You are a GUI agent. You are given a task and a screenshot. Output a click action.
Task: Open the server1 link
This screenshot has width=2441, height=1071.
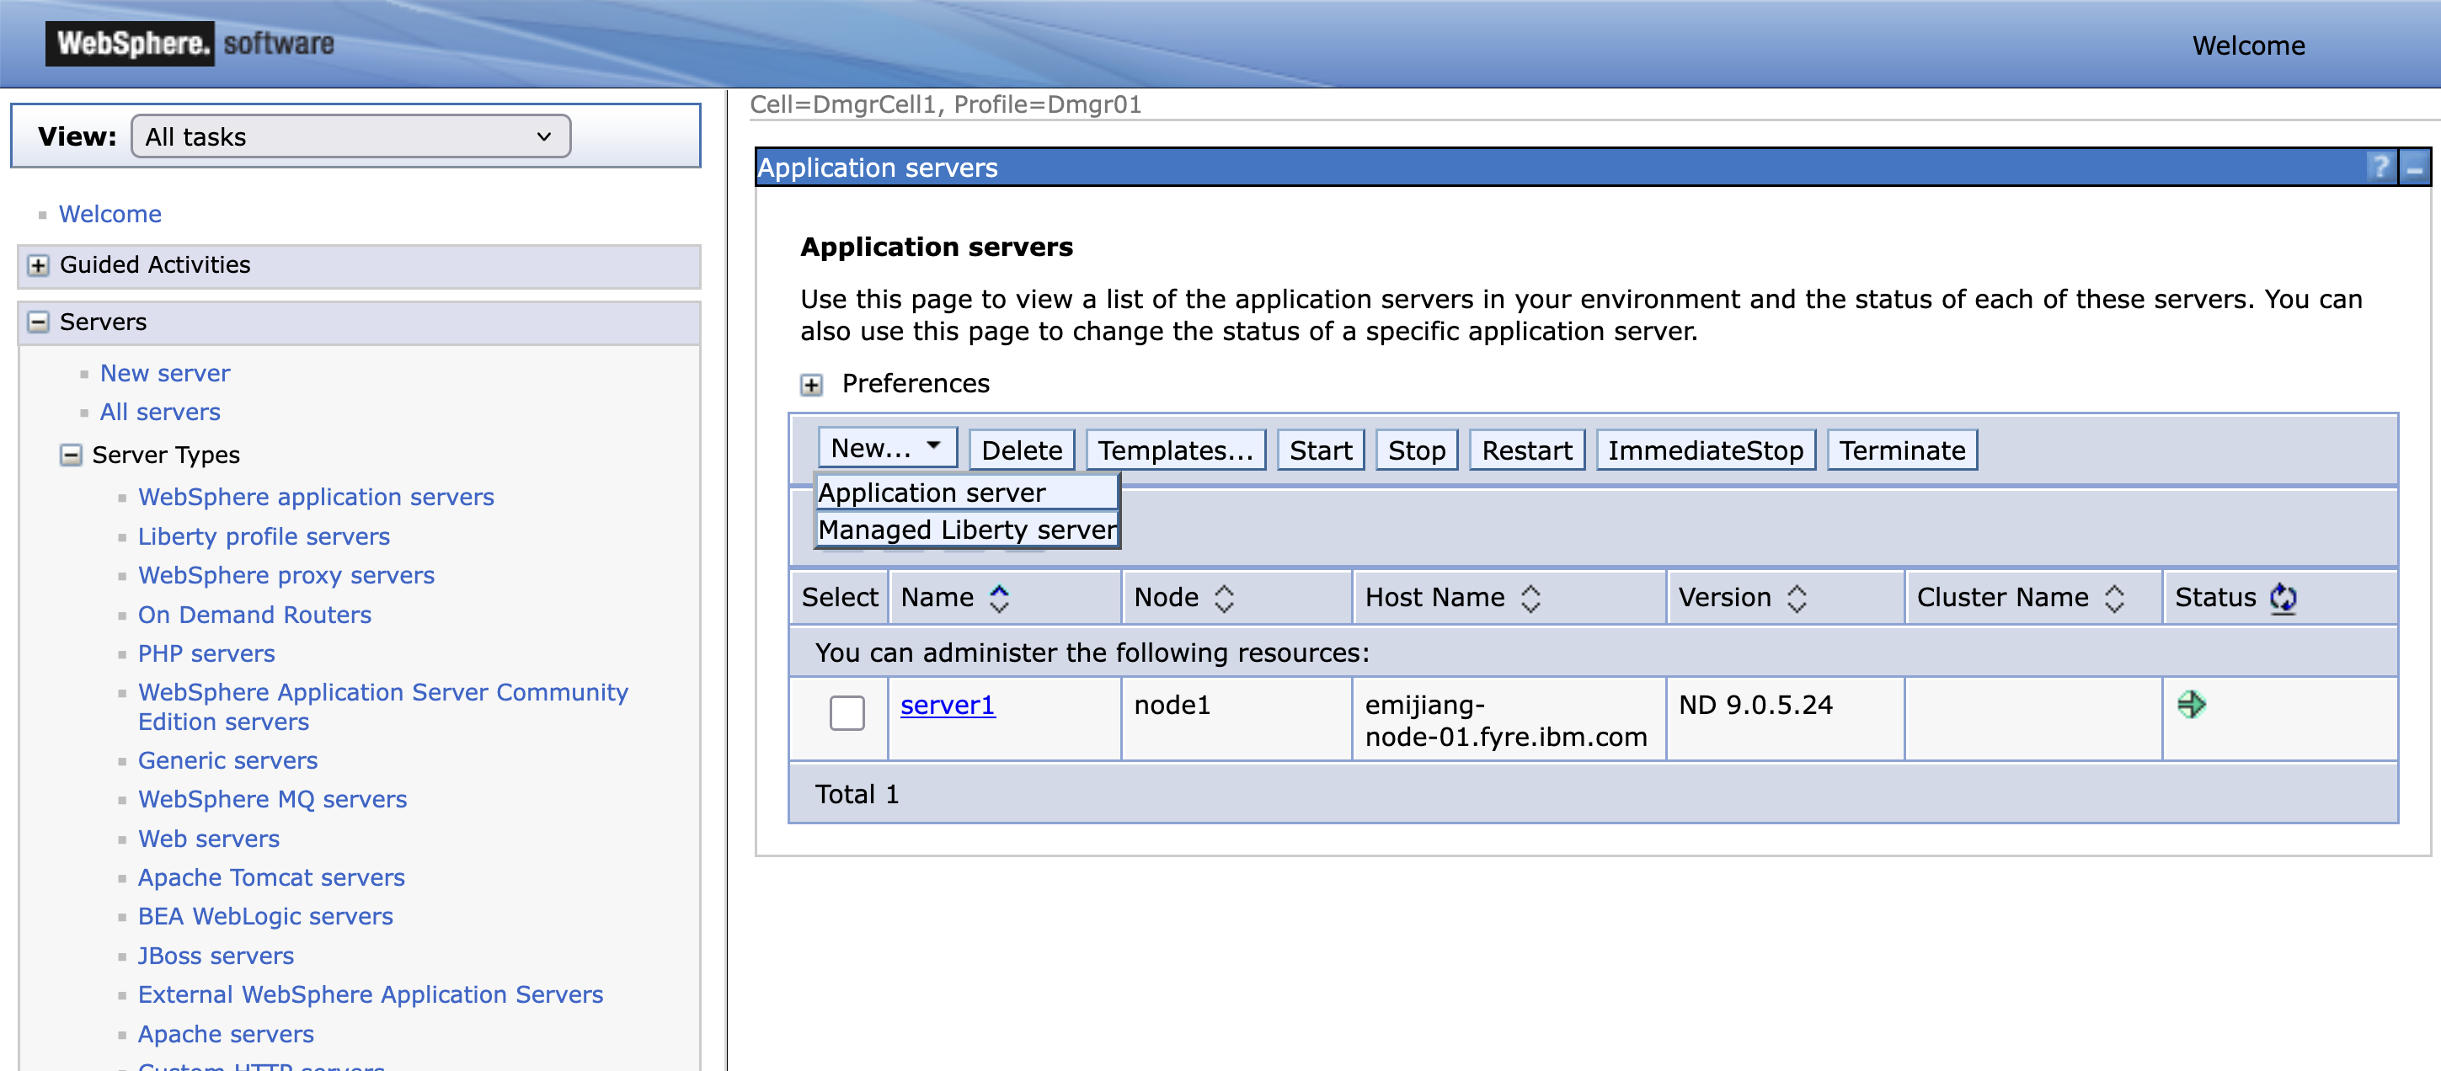pyautogui.click(x=947, y=705)
